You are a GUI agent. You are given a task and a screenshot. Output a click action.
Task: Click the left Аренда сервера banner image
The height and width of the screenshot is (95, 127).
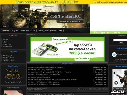(13, 93)
